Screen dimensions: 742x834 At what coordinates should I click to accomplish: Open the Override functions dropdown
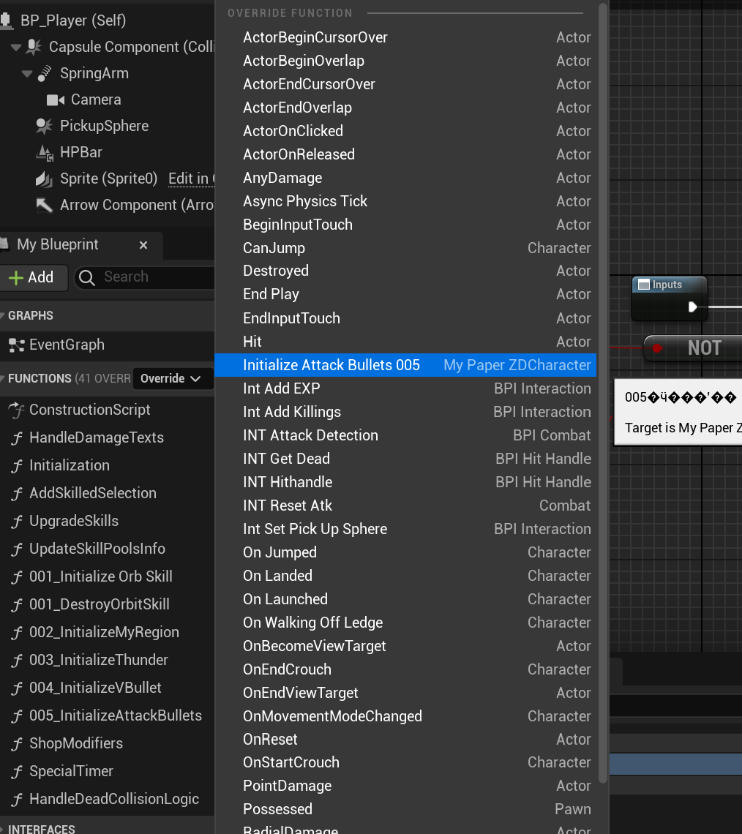[171, 379]
